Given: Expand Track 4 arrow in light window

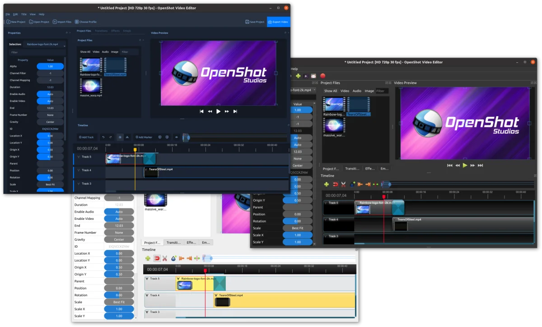Looking at the screenshot, I should 147,295.
